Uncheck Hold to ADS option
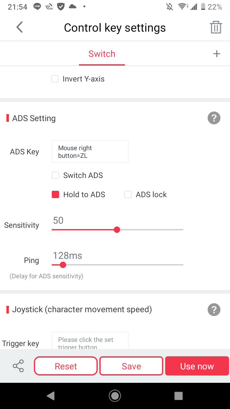 56,195
